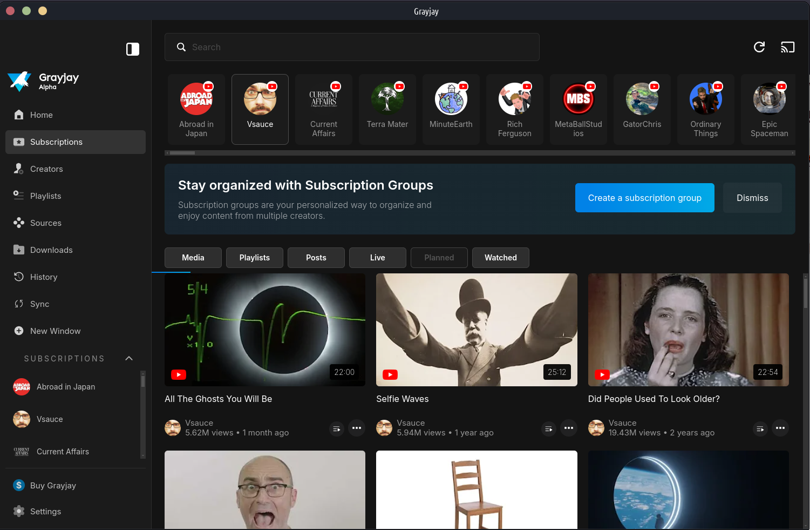Image resolution: width=810 pixels, height=530 pixels.
Task: Toggle the sidebar collapse icon
Action: point(133,49)
